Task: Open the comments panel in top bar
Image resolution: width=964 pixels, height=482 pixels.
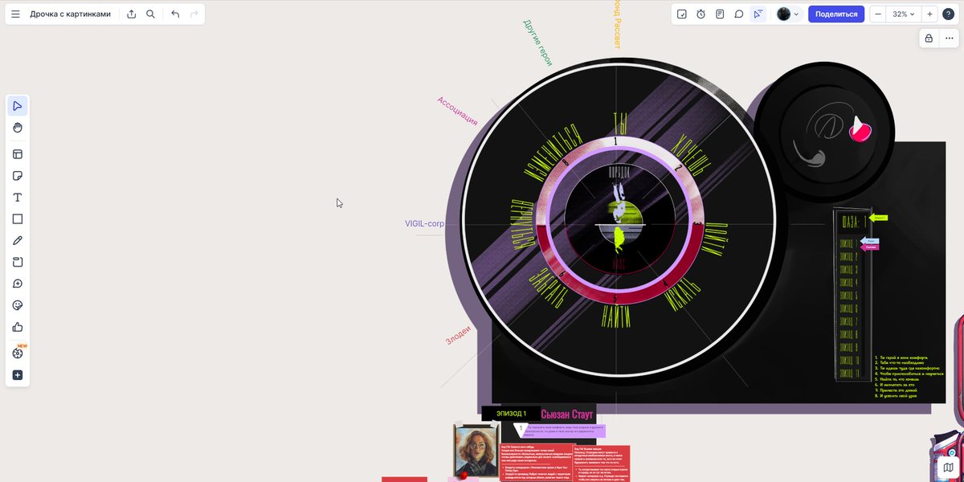Action: 739,14
